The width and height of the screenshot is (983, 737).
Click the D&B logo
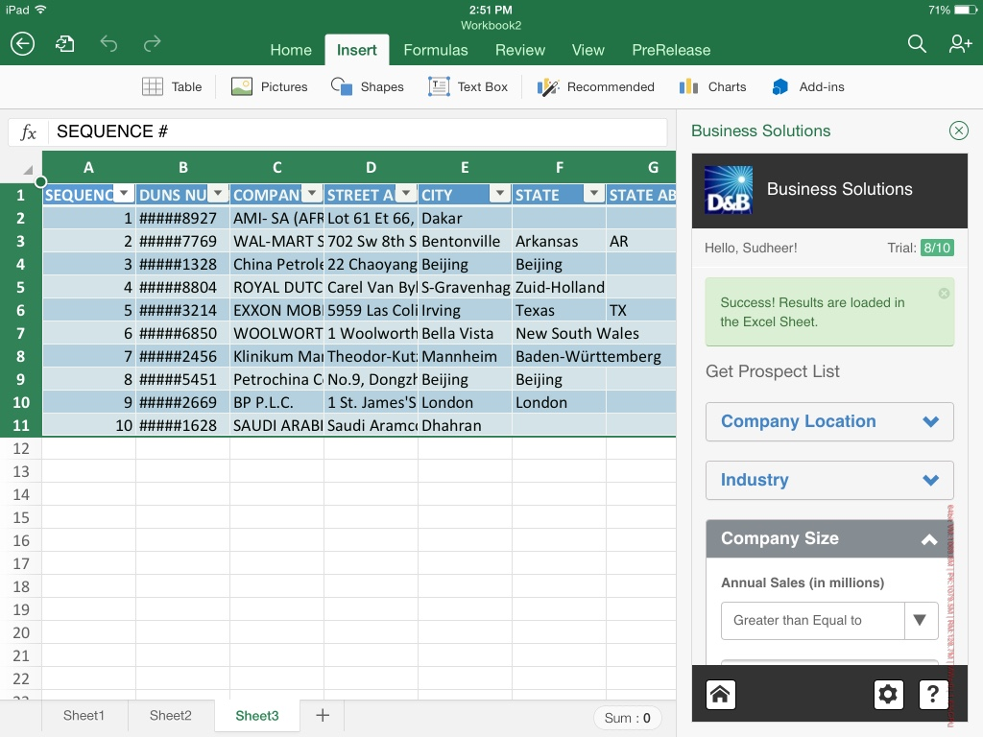[x=728, y=190]
